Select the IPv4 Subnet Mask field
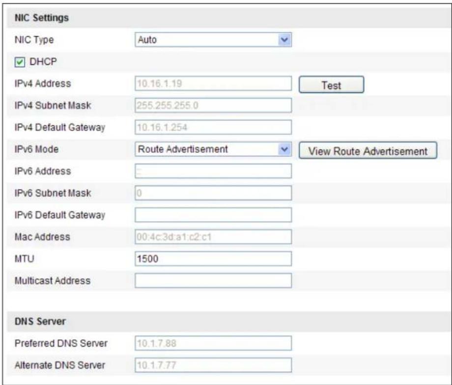This screenshot has width=452, height=385. (213, 106)
